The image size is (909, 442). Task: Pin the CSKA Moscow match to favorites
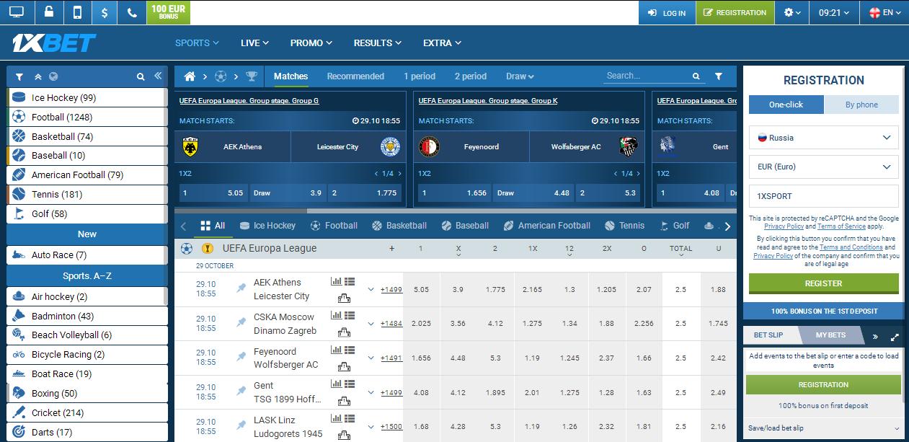click(x=241, y=323)
